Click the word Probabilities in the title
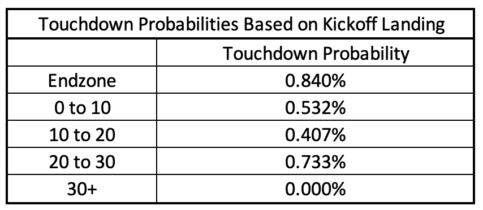This screenshot has height=210, width=483. coord(188,24)
